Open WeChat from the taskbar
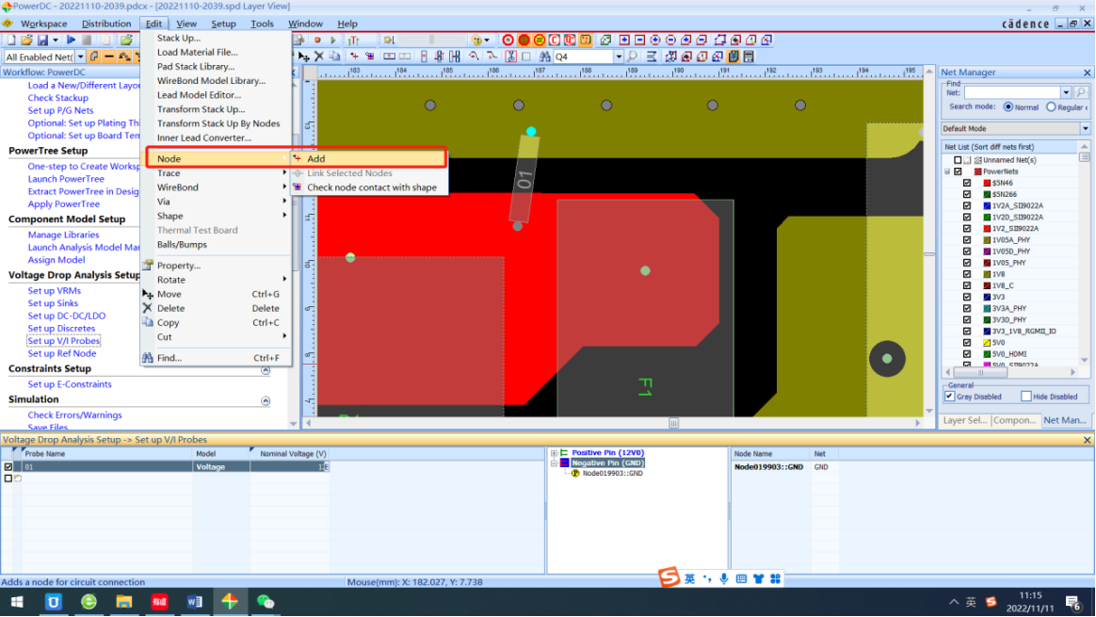Viewport: 1096px width, 617px height. tap(266, 602)
